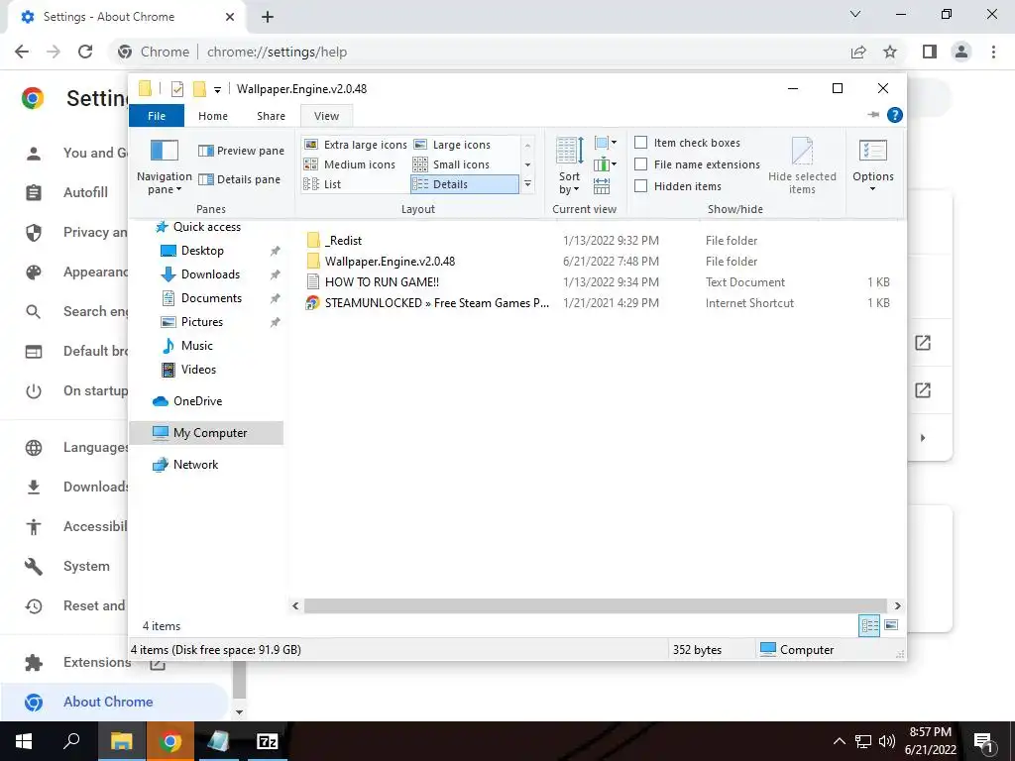Viewport: 1015px width, 761px height.
Task: Switch layout to Medium icons
Action: click(350, 164)
